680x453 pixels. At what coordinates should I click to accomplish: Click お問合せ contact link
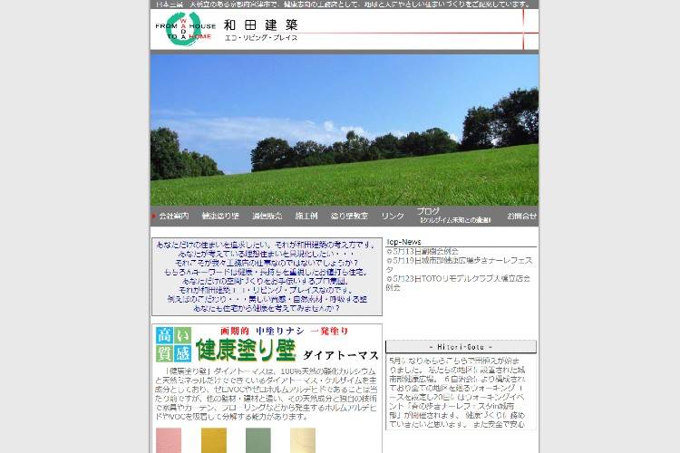(521, 217)
